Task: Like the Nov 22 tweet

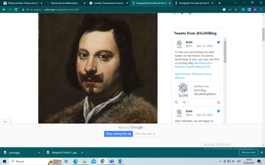Action: (x=184, y=102)
